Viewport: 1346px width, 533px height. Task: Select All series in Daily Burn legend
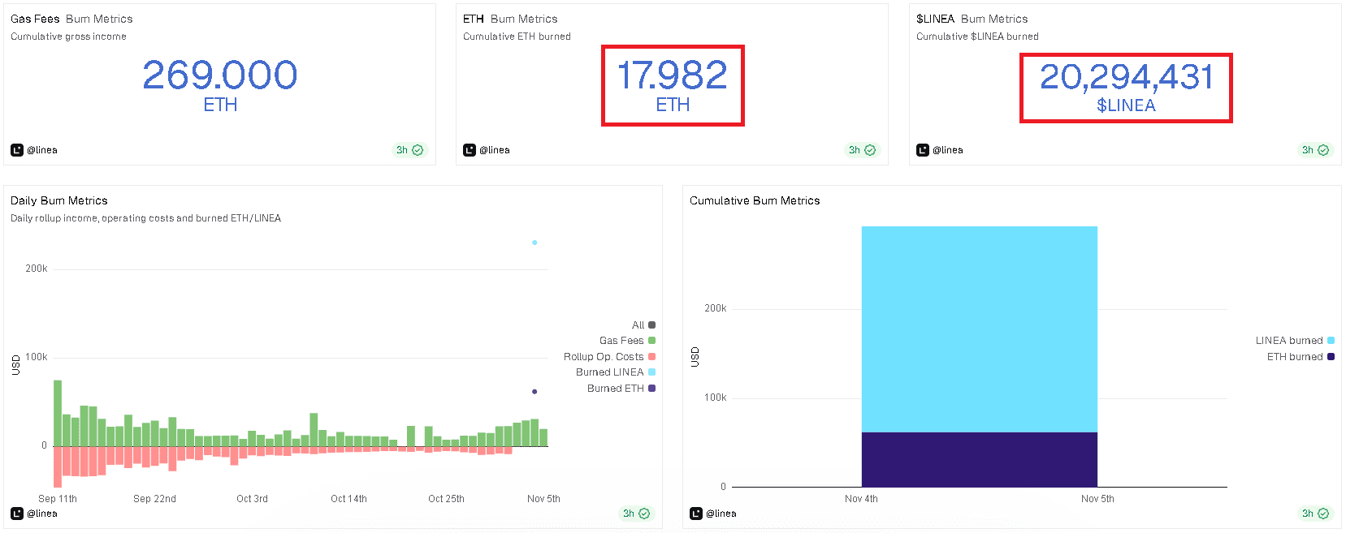pyautogui.click(x=643, y=325)
